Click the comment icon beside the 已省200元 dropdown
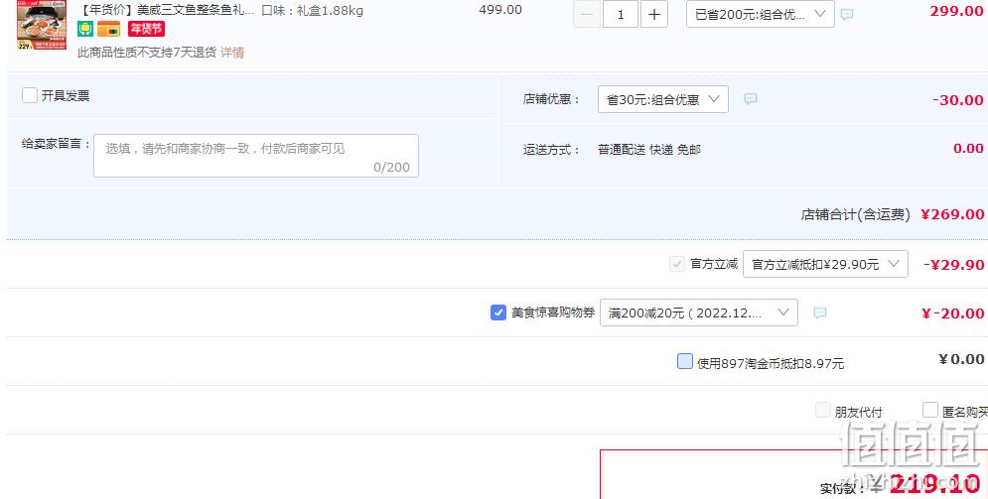988x499 pixels. 847,15
